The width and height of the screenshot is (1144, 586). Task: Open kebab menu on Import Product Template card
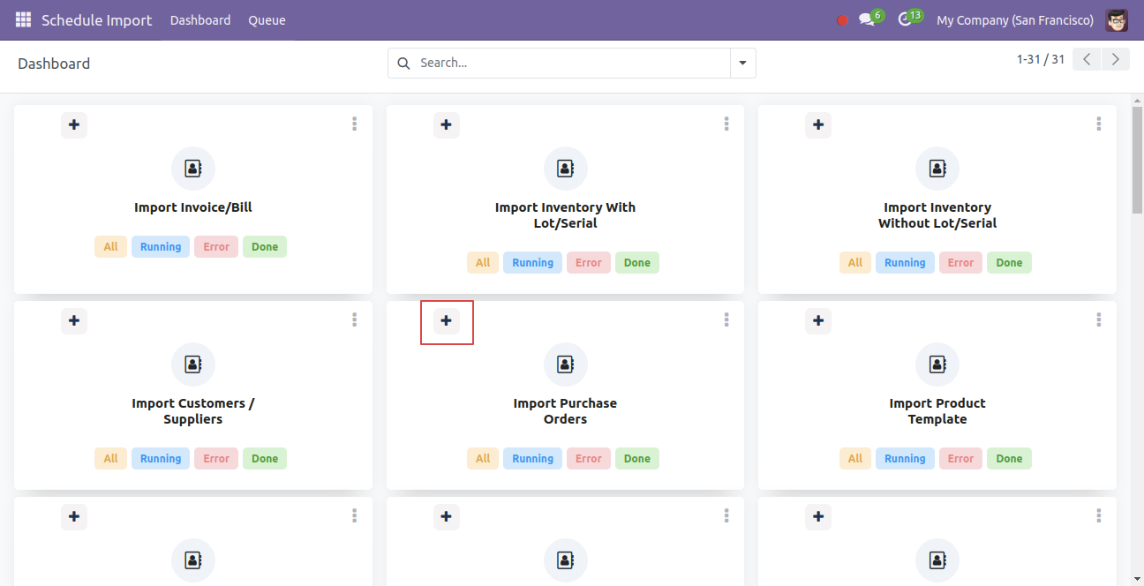(x=1099, y=320)
